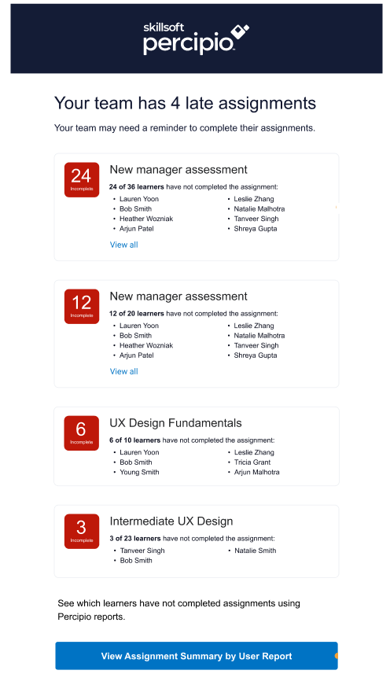Image resolution: width=390 pixels, height=674 pixels.
Task: Select Tanveer Singh in the 12 Incomplete card
Action: tap(256, 345)
